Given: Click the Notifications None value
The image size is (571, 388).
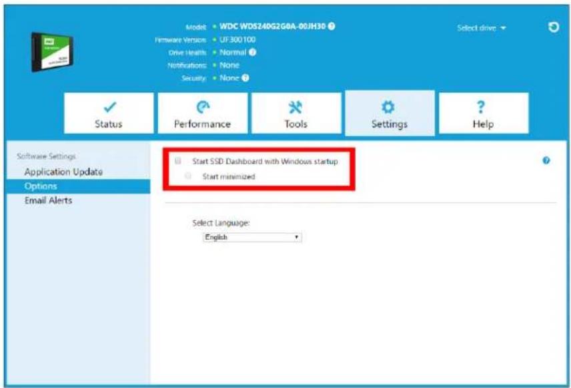Looking at the screenshot, I should (x=229, y=65).
